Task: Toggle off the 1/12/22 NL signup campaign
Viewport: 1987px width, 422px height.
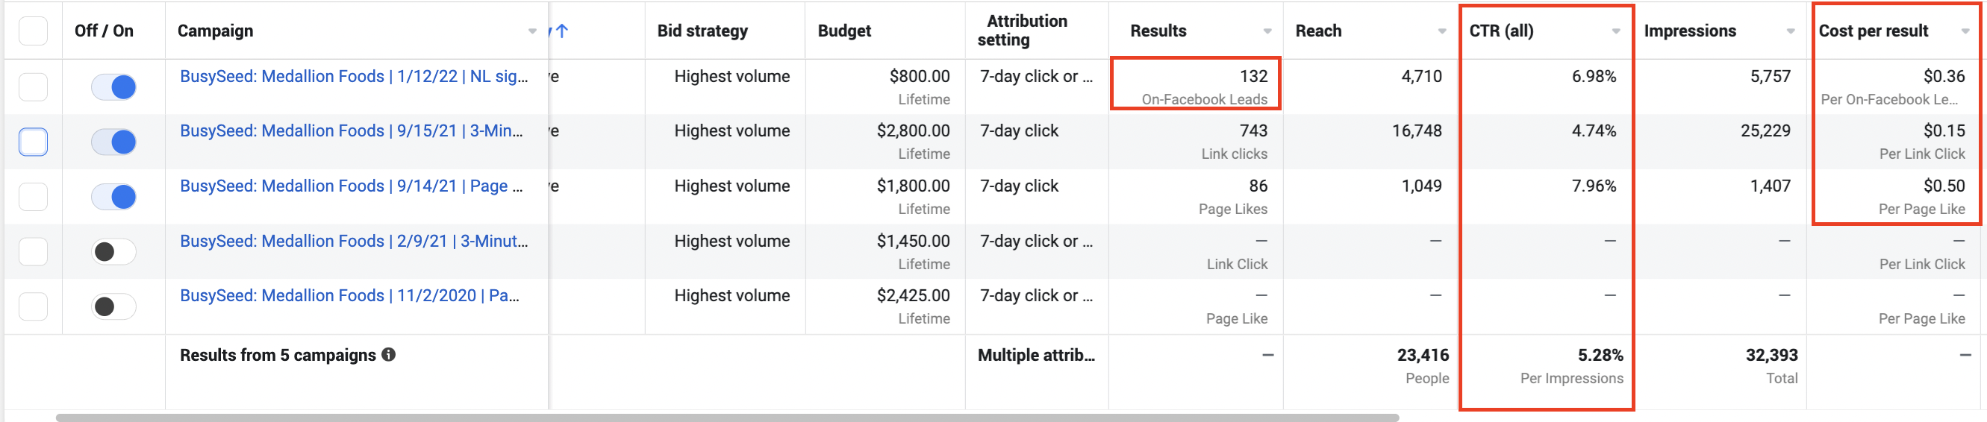Action: pos(113,87)
